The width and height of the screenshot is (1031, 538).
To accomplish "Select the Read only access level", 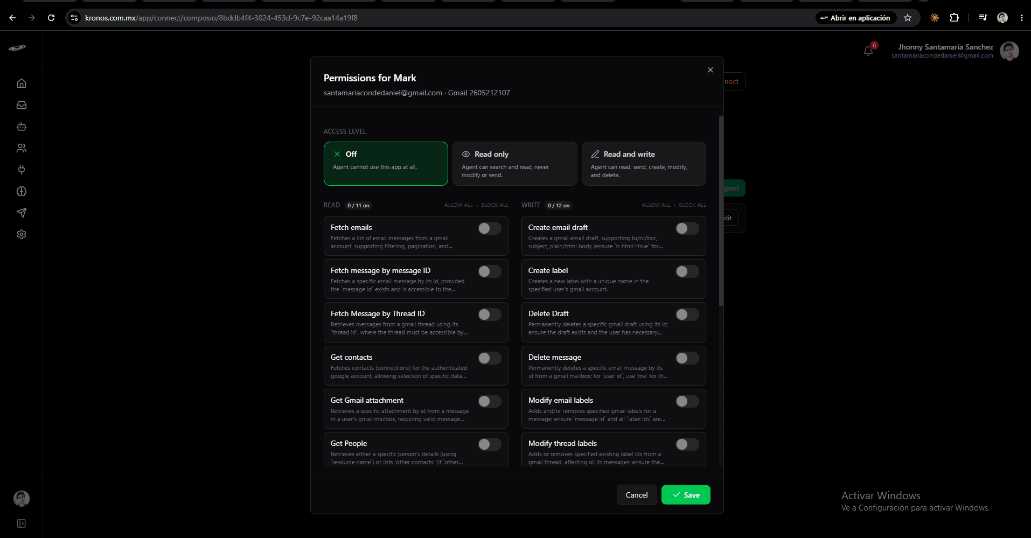I will coord(515,164).
